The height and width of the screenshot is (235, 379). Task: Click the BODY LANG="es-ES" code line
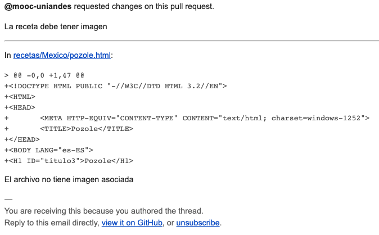[x=49, y=150]
